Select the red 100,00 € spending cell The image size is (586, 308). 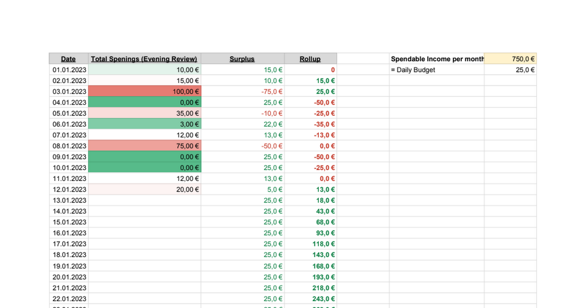(145, 91)
